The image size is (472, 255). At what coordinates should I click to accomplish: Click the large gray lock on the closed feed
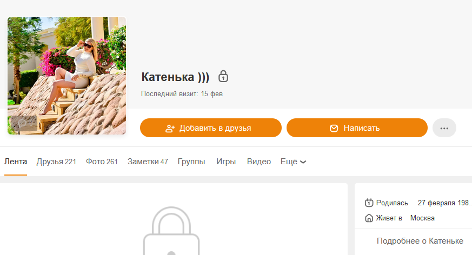(x=171, y=231)
